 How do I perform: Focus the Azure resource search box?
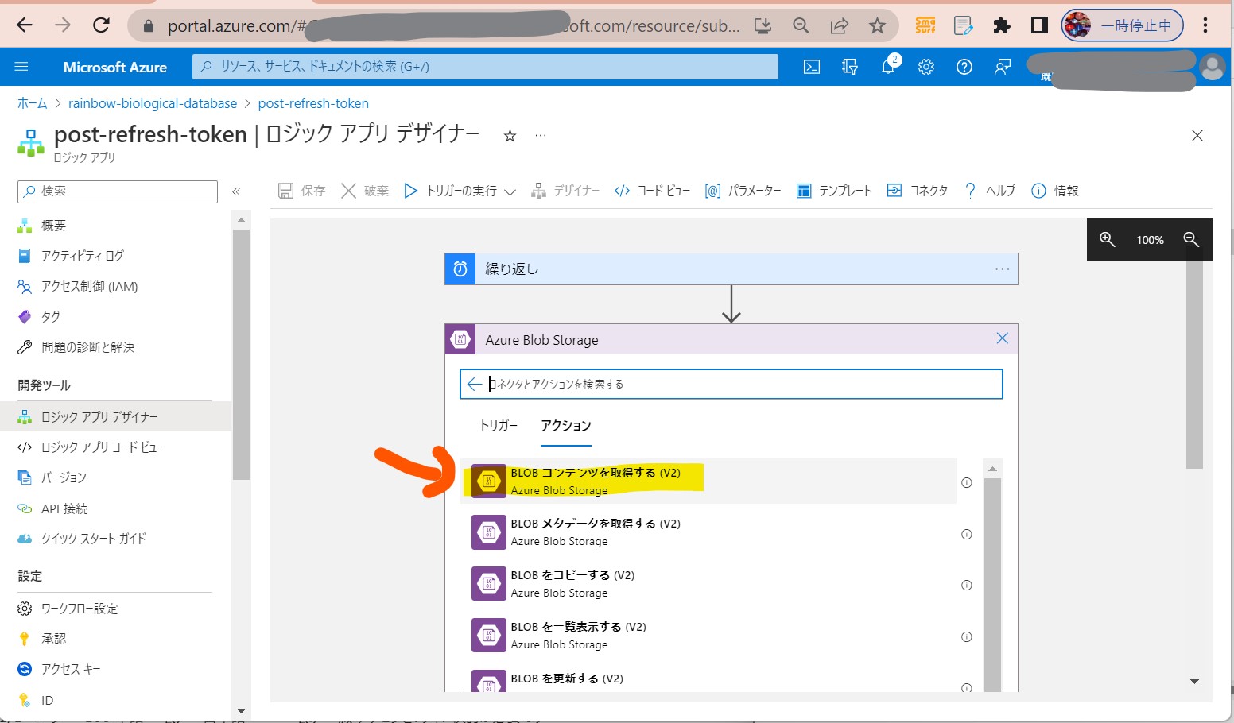point(485,67)
